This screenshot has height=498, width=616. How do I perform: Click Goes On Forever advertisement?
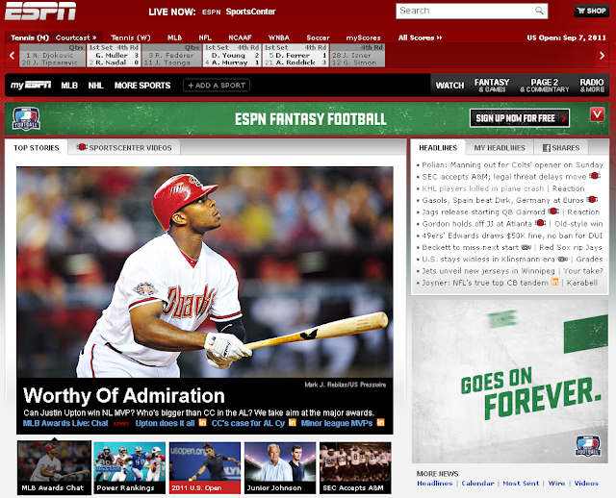[510, 382]
